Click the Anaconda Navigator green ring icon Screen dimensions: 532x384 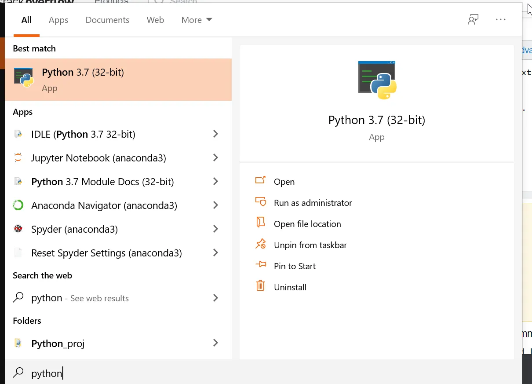[x=18, y=205]
